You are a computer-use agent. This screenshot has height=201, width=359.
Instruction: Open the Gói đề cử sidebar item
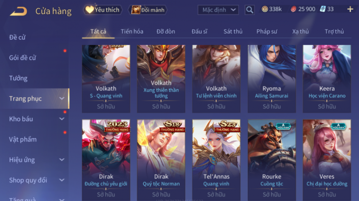pyautogui.click(x=23, y=58)
